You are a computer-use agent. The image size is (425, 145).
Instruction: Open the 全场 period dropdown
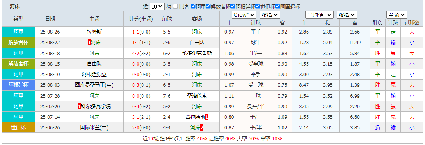[396, 15]
